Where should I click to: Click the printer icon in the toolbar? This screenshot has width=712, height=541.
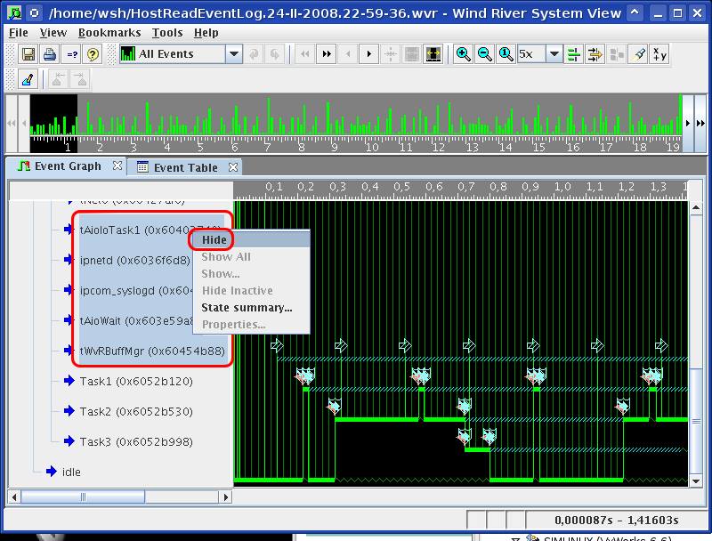tap(50, 54)
